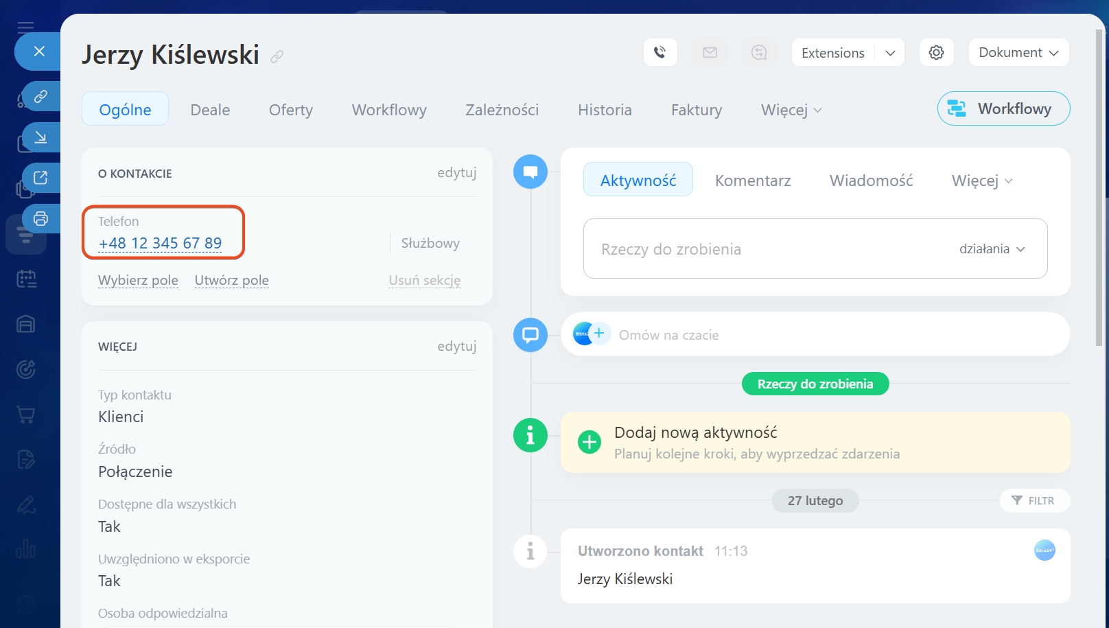Expand the Więcej tab menu
The height and width of the screenshot is (628, 1109).
791,110
